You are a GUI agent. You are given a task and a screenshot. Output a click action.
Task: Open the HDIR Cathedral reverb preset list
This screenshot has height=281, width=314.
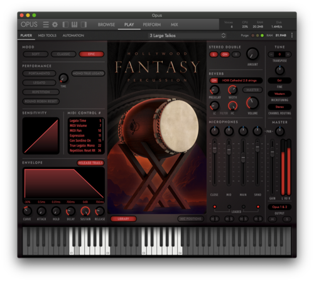coord(241,80)
